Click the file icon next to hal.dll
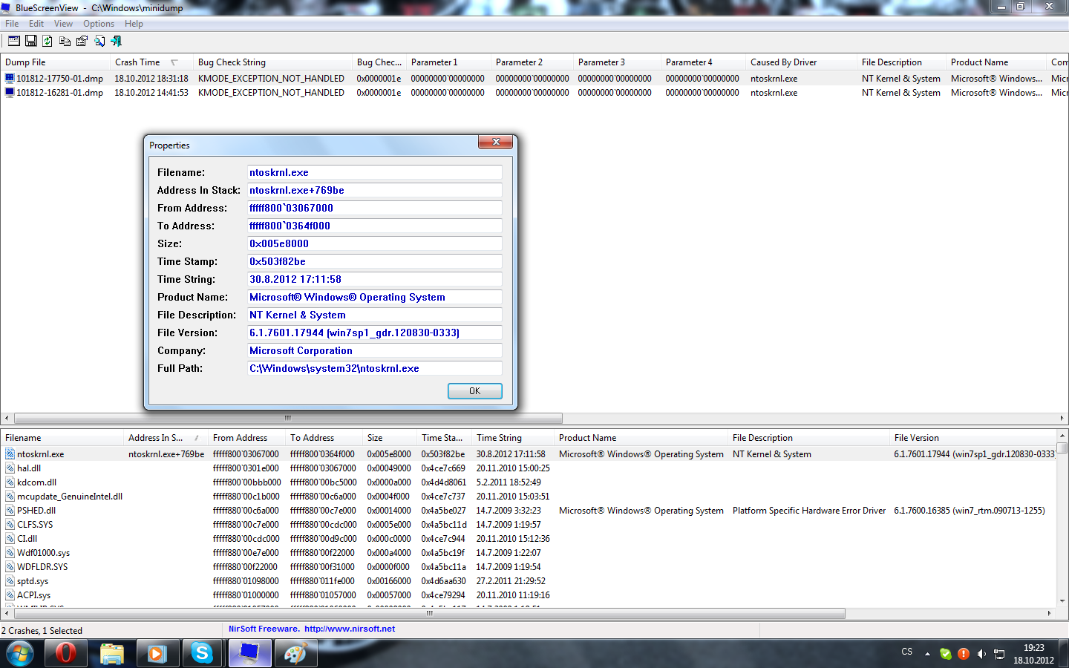 (10, 468)
